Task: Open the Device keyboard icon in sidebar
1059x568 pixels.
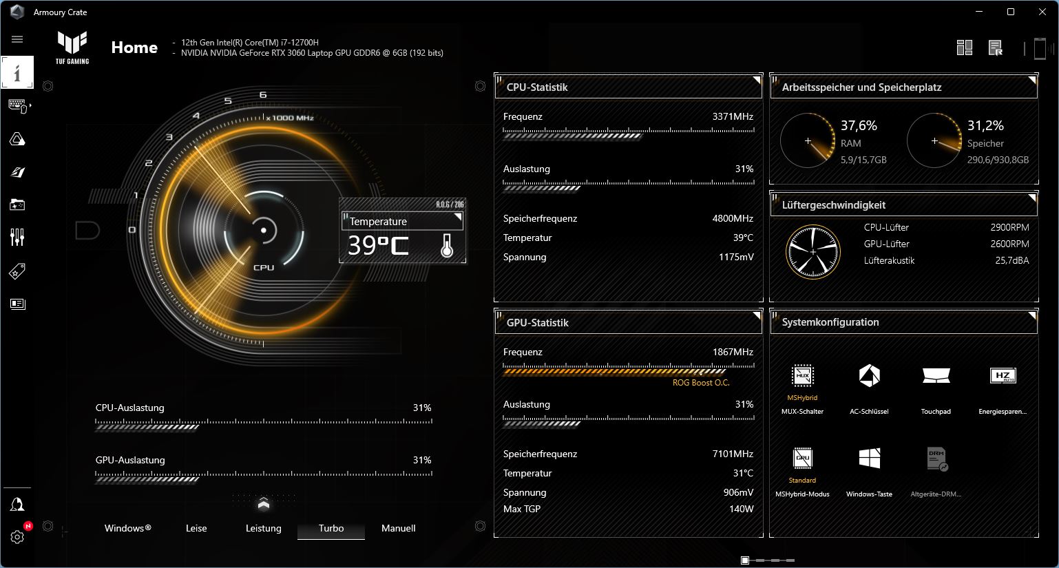Action: click(x=17, y=105)
